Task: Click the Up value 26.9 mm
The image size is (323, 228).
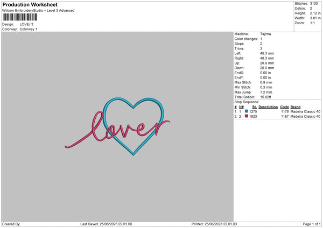Action: (x=267, y=63)
